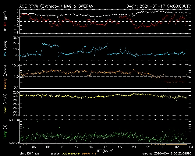Click the "08" hour tick label
This screenshot has height=156, width=195.
(x=48, y=147)
